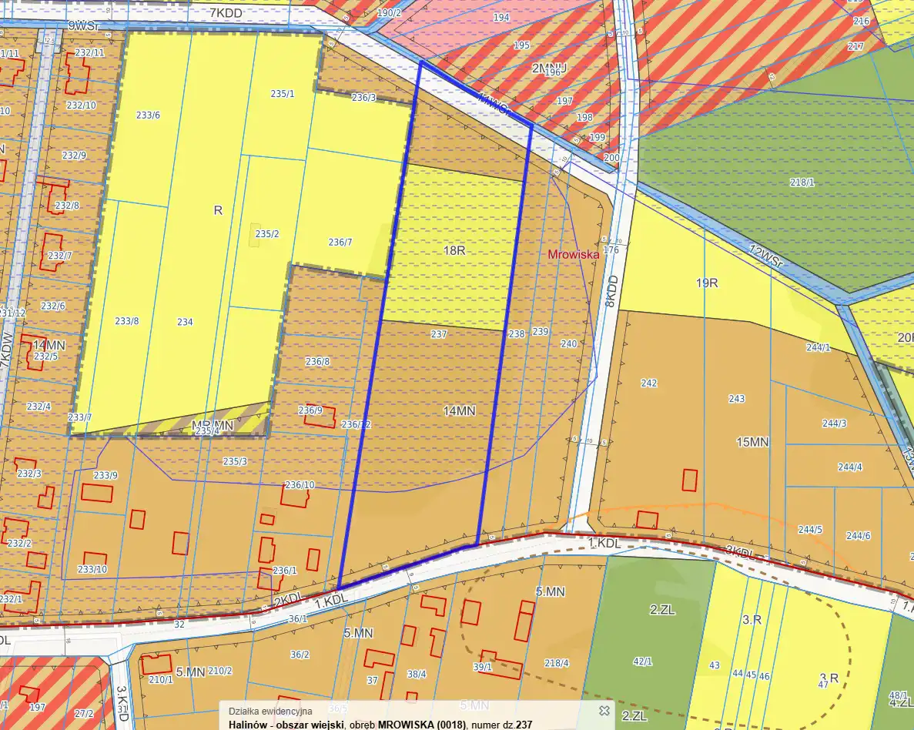Click parcel number 243 label
The height and width of the screenshot is (730, 914).
736,399
